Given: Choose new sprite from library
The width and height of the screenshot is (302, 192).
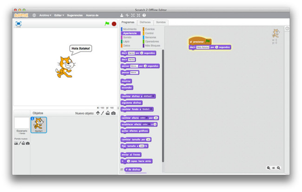Looking at the screenshot, I should click(x=98, y=113).
